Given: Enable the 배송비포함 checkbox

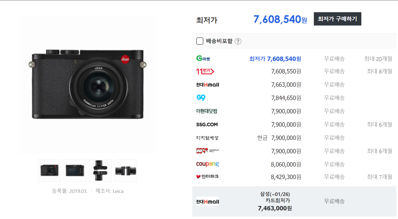Looking at the screenshot, I should [200, 41].
